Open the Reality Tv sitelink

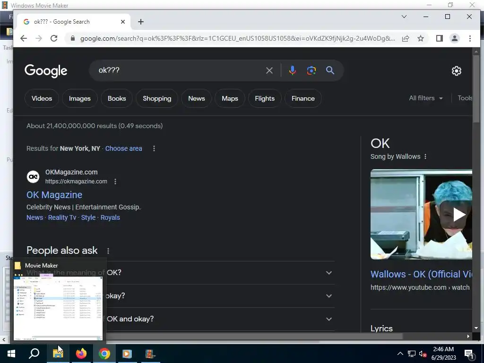coord(62,217)
